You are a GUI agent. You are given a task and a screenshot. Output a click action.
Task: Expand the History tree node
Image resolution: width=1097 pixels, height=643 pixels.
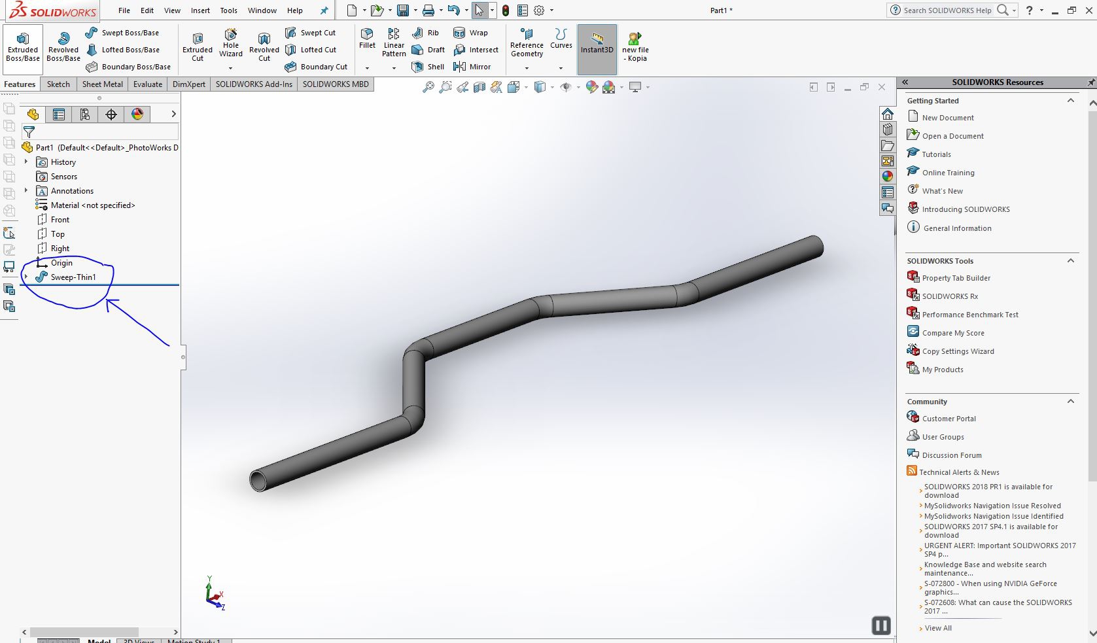click(x=26, y=162)
